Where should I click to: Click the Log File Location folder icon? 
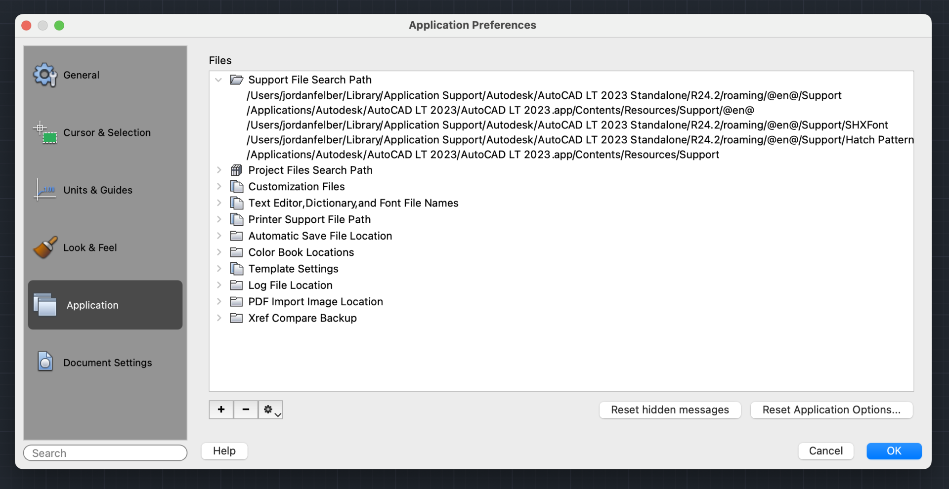click(x=237, y=285)
